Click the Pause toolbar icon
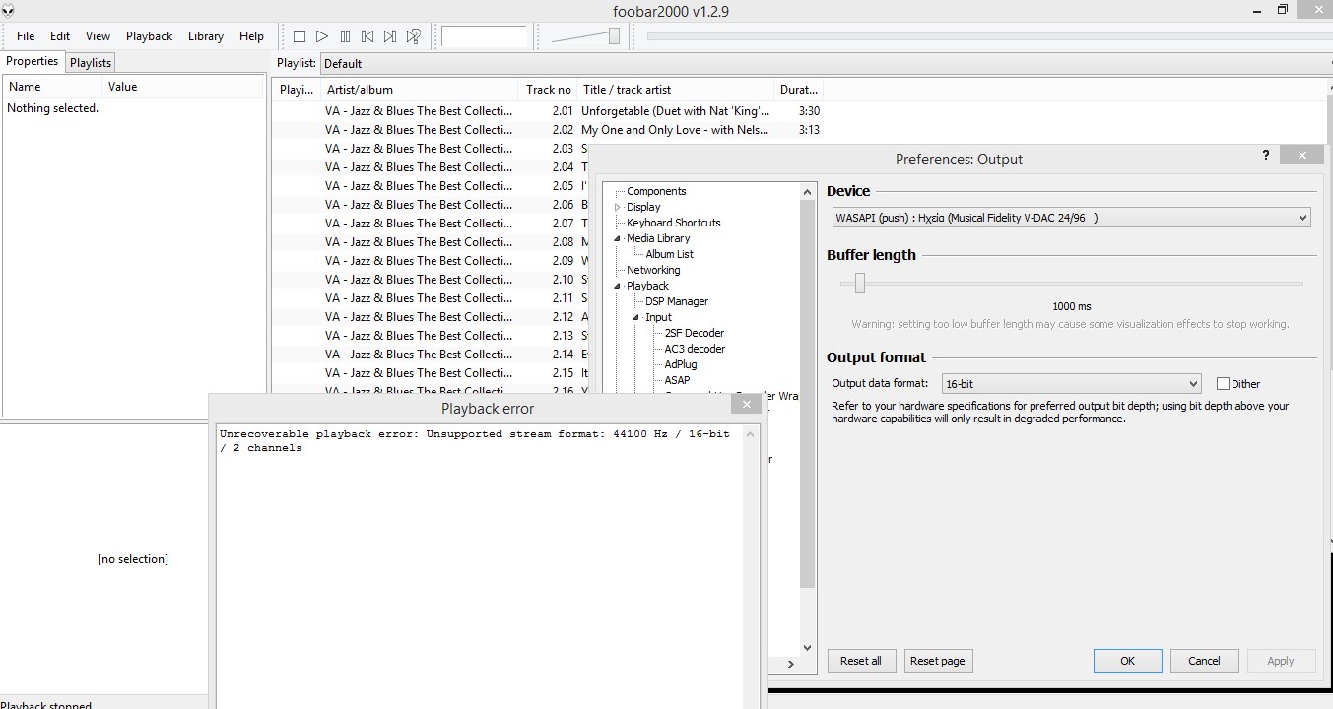Screen dimensions: 1333x709 point(345,36)
